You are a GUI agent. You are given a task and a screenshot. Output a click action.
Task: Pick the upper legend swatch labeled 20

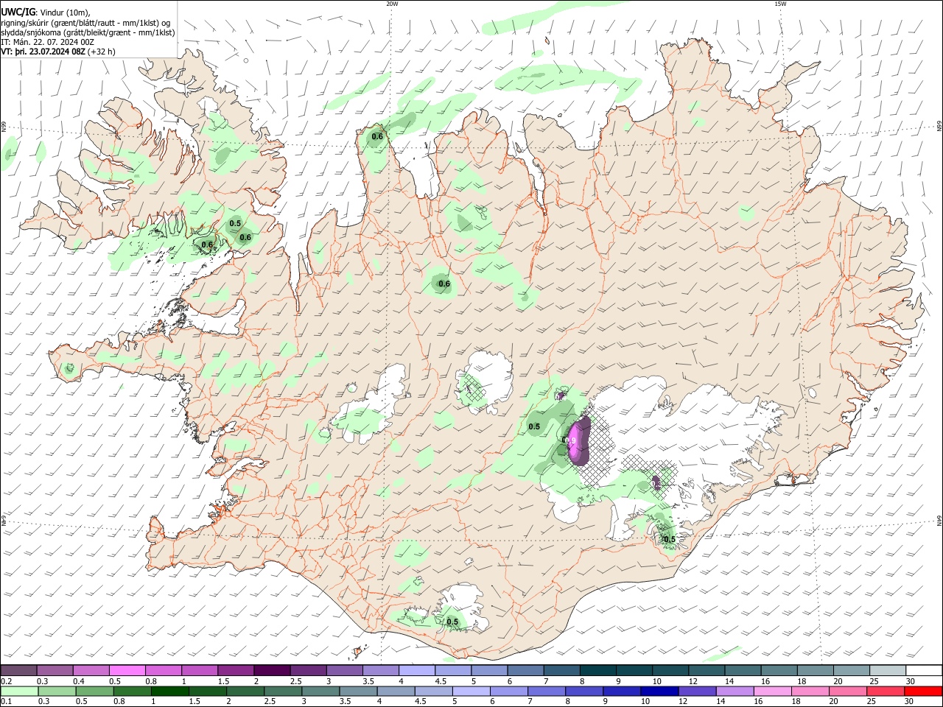coord(851,670)
